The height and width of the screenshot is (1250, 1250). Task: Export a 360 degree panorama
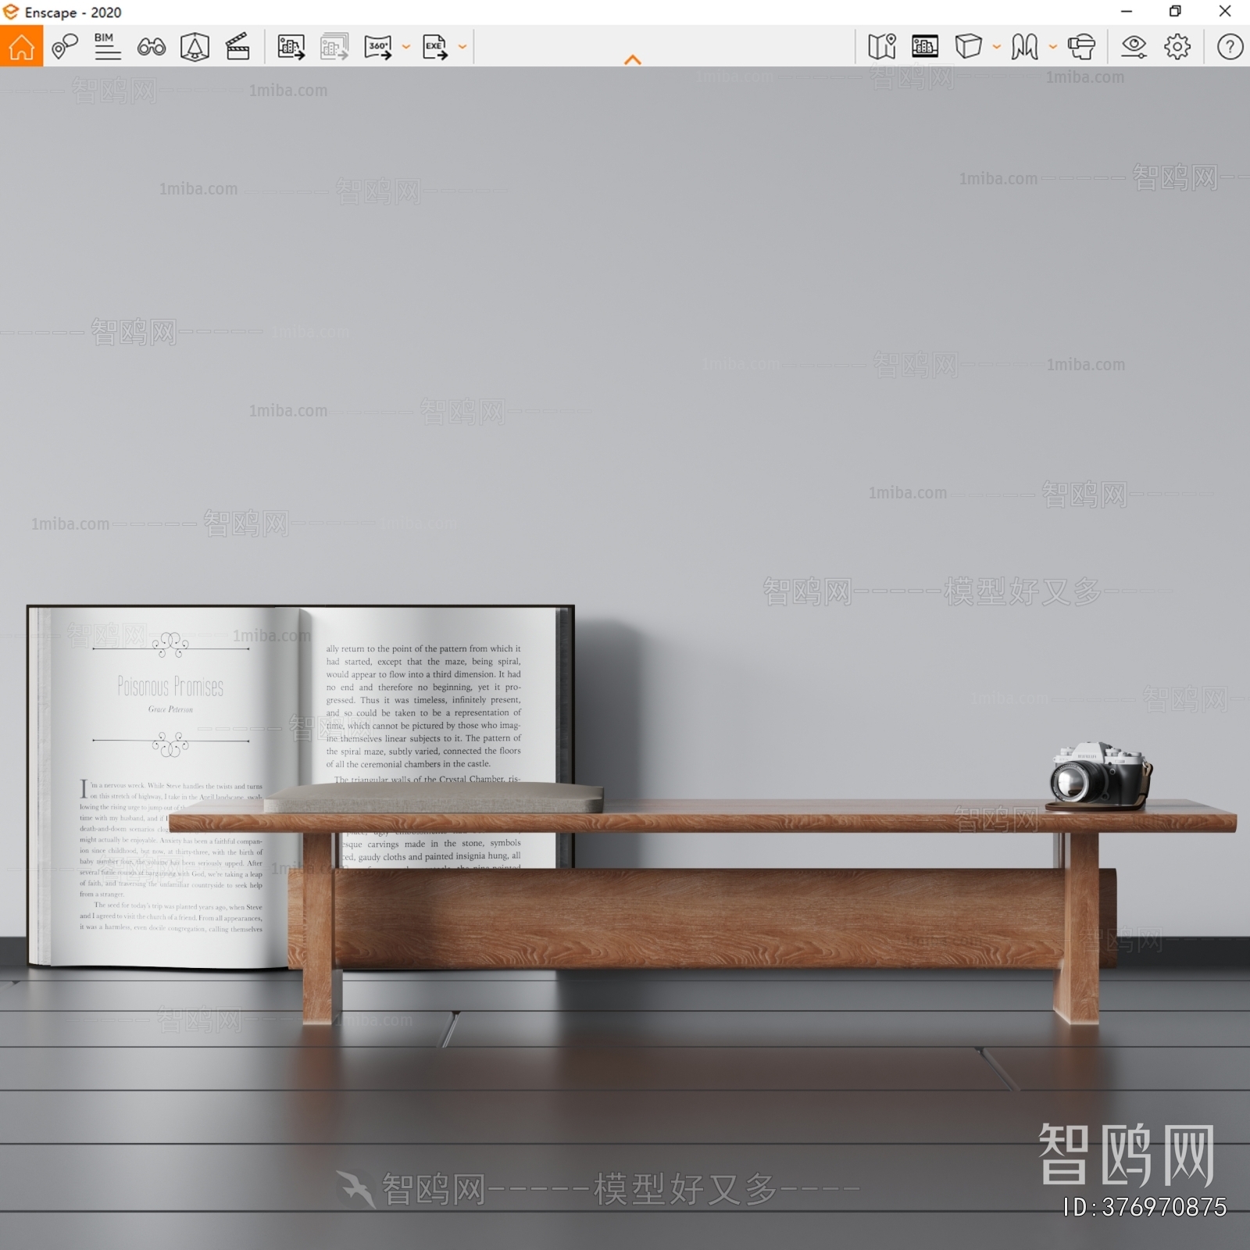(379, 47)
